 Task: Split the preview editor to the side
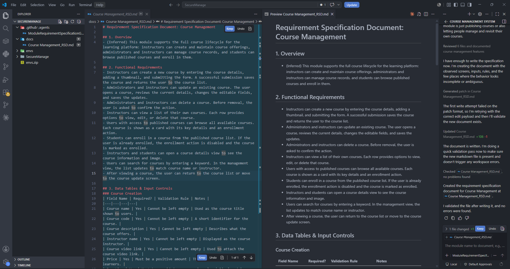point(426,14)
